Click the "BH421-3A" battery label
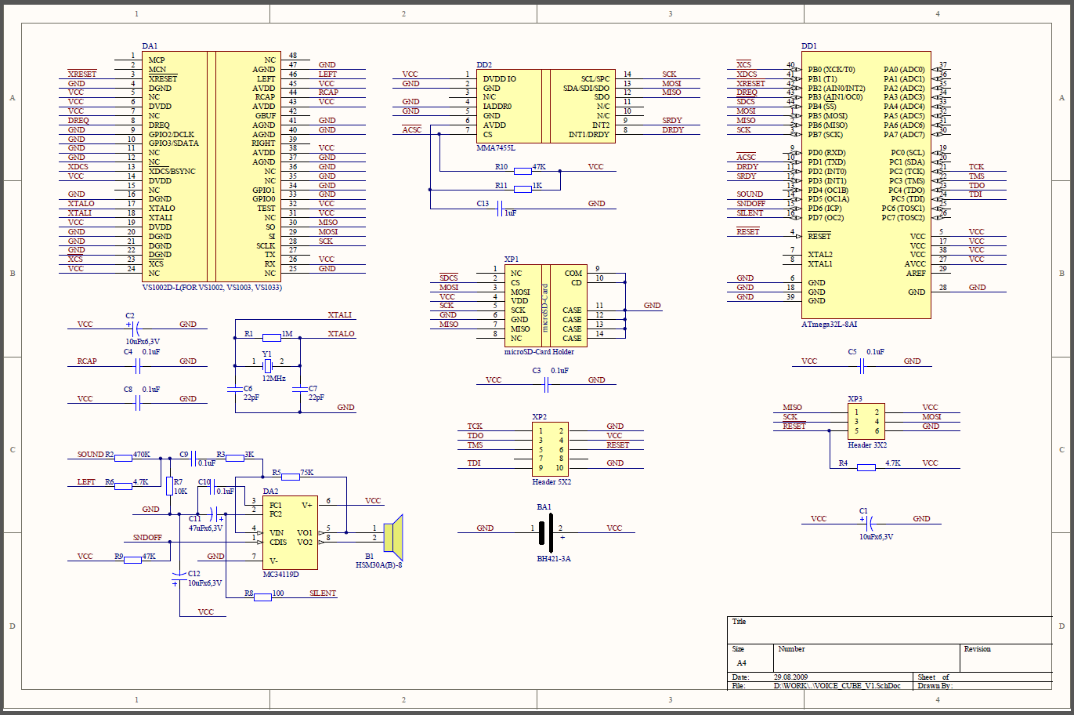 tap(554, 559)
